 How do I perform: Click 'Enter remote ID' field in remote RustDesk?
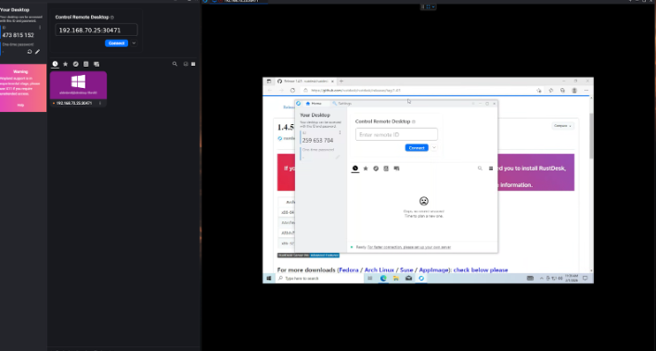[396, 134]
